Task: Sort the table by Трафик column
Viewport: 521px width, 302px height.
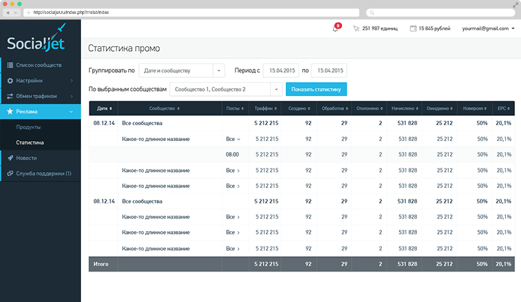Action: (x=265, y=108)
